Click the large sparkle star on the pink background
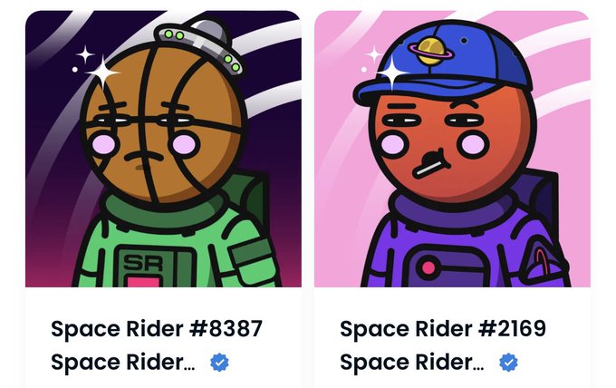The image size is (616, 388). click(x=393, y=73)
